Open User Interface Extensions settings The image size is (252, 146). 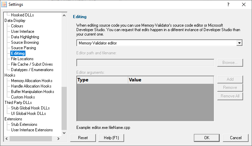[x=32, y=130]
